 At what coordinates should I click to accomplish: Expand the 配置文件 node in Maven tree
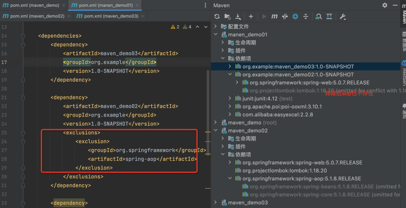point(215,26)
